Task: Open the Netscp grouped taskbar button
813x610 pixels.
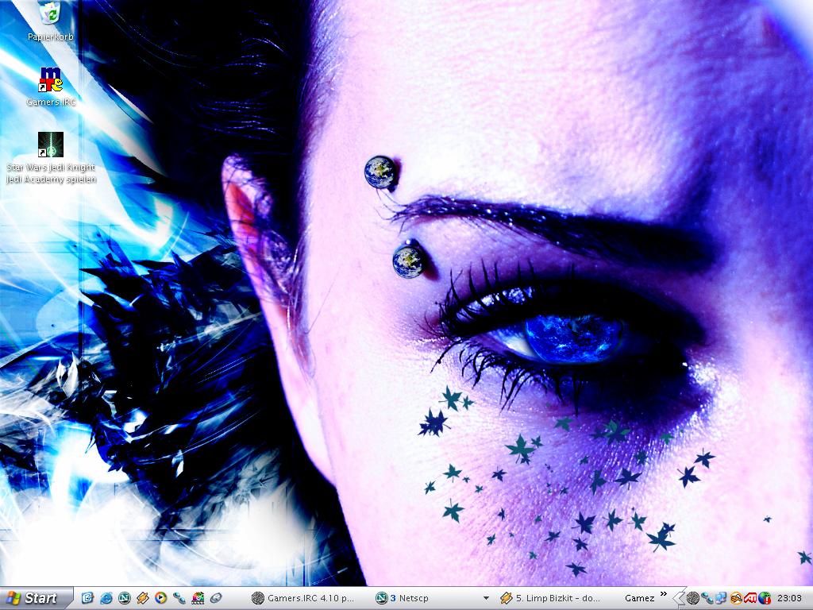Action: coord(421,598)
